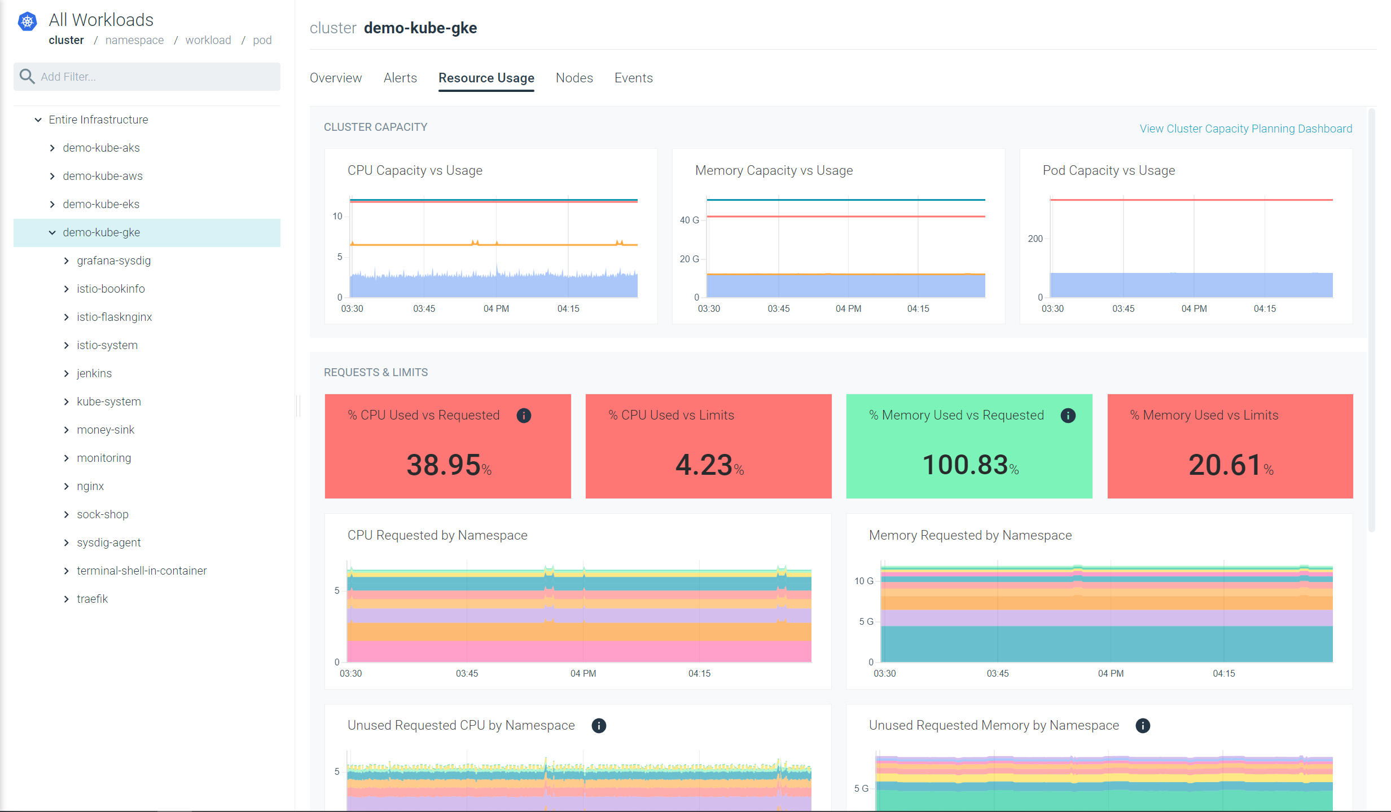Collapse the demo-kube-gke cluster node
Screen dimensions: 1391x812
point(52,232)
